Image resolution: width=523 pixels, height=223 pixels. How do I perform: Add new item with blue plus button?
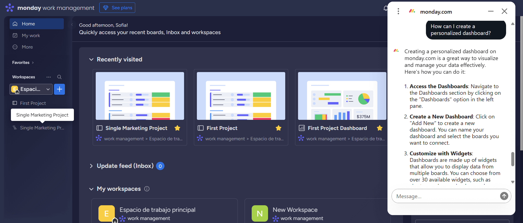click(59, 89)
